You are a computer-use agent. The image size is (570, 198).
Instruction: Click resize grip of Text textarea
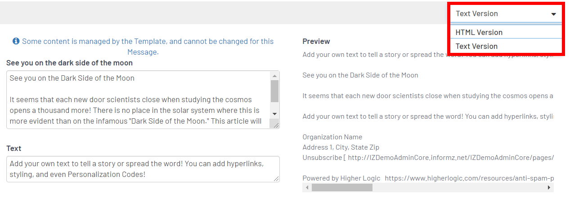click(276, 178)
